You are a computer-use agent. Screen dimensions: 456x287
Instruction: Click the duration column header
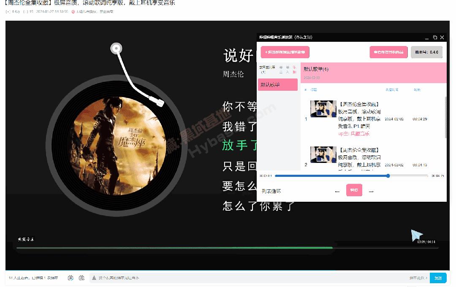[x=417, y=90]
